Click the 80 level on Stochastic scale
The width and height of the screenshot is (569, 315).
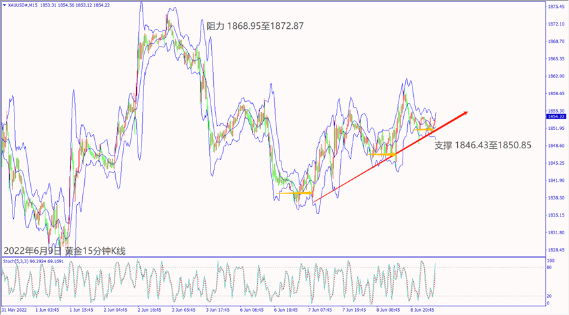(x=550, y=268)
